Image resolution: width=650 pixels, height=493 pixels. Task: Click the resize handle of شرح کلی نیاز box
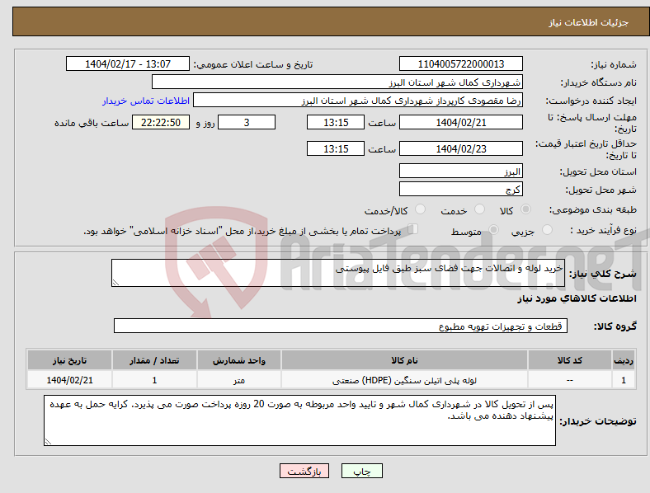pos(115,283)
